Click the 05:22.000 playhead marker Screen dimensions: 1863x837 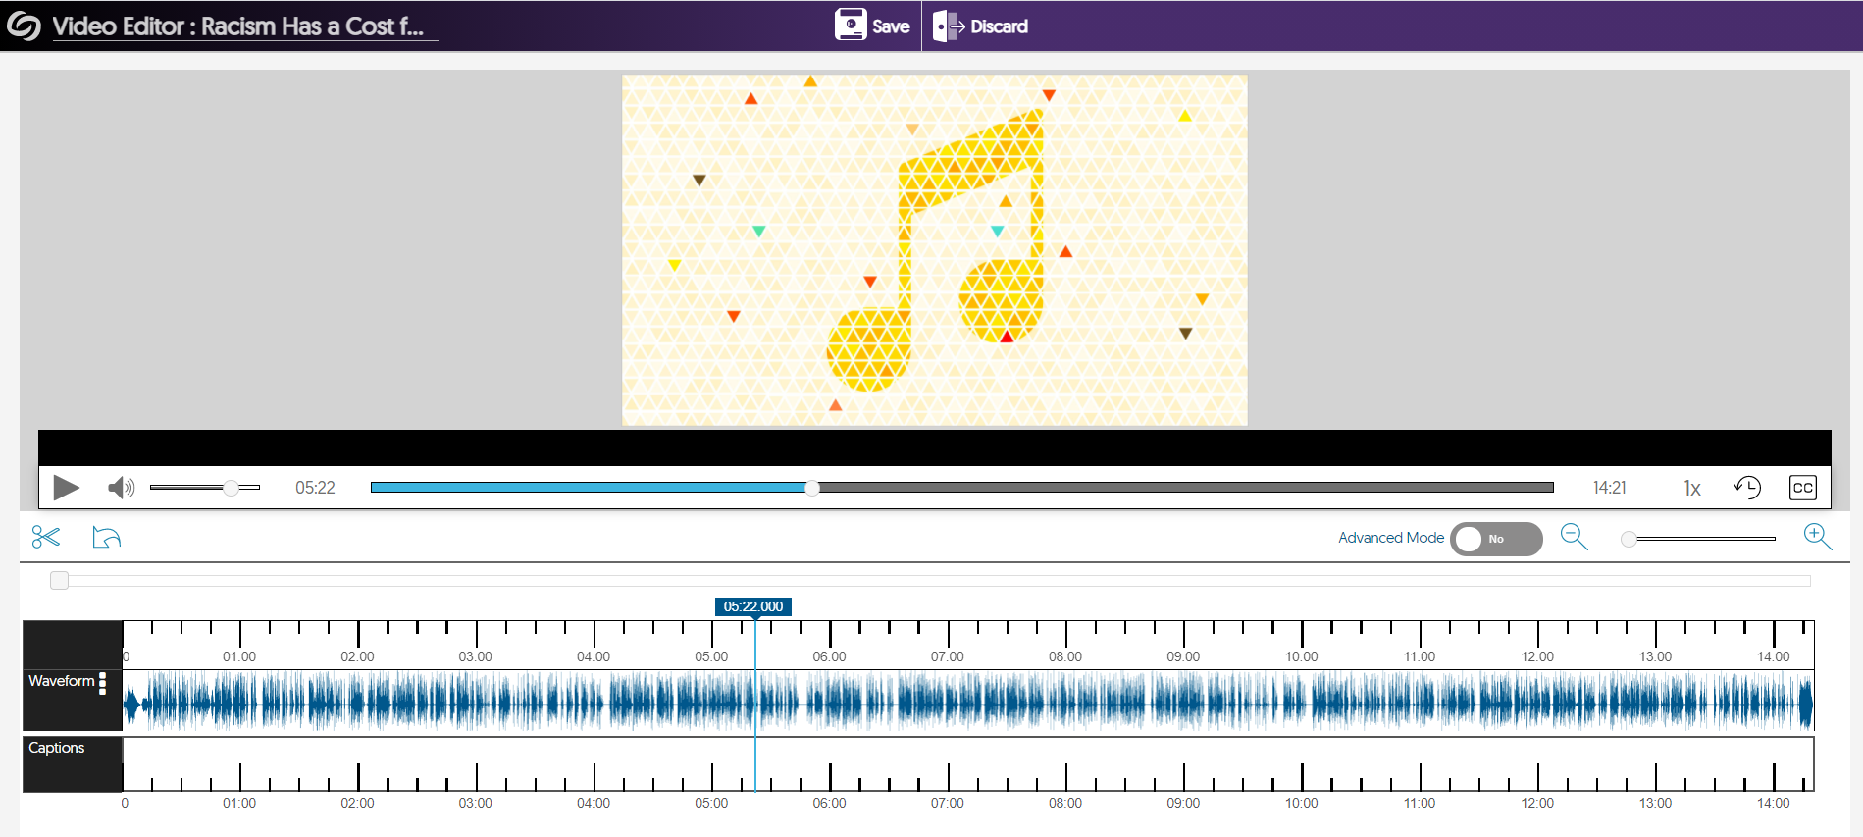753,606
